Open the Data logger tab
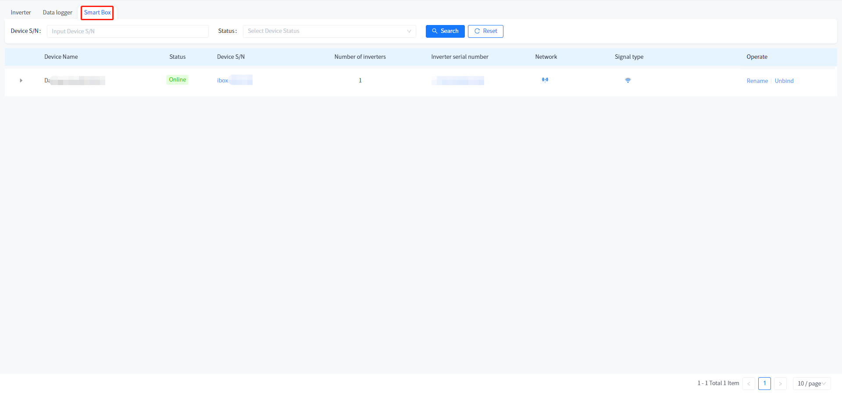Screen dimensions: 842x393 (x=57, y=13)
